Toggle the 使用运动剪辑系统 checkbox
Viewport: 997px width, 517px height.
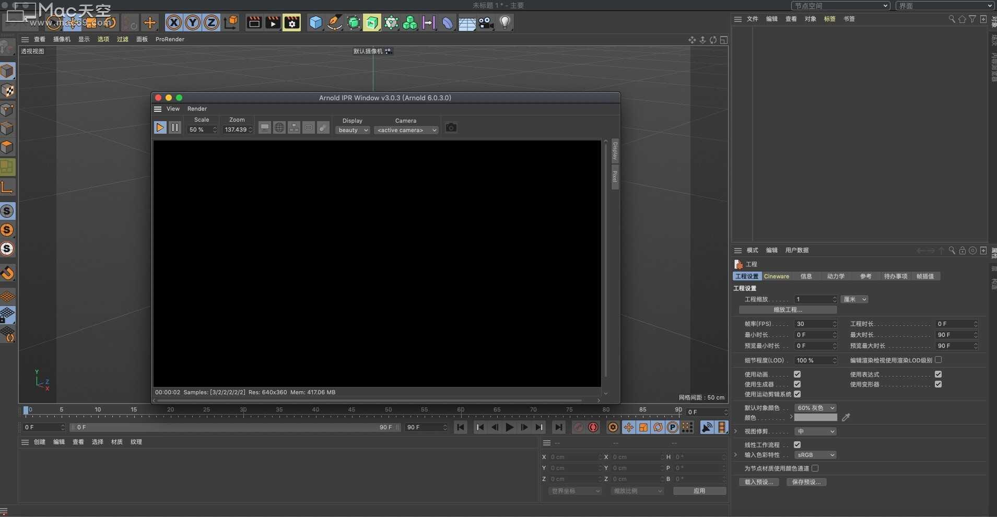click(797, 394)
